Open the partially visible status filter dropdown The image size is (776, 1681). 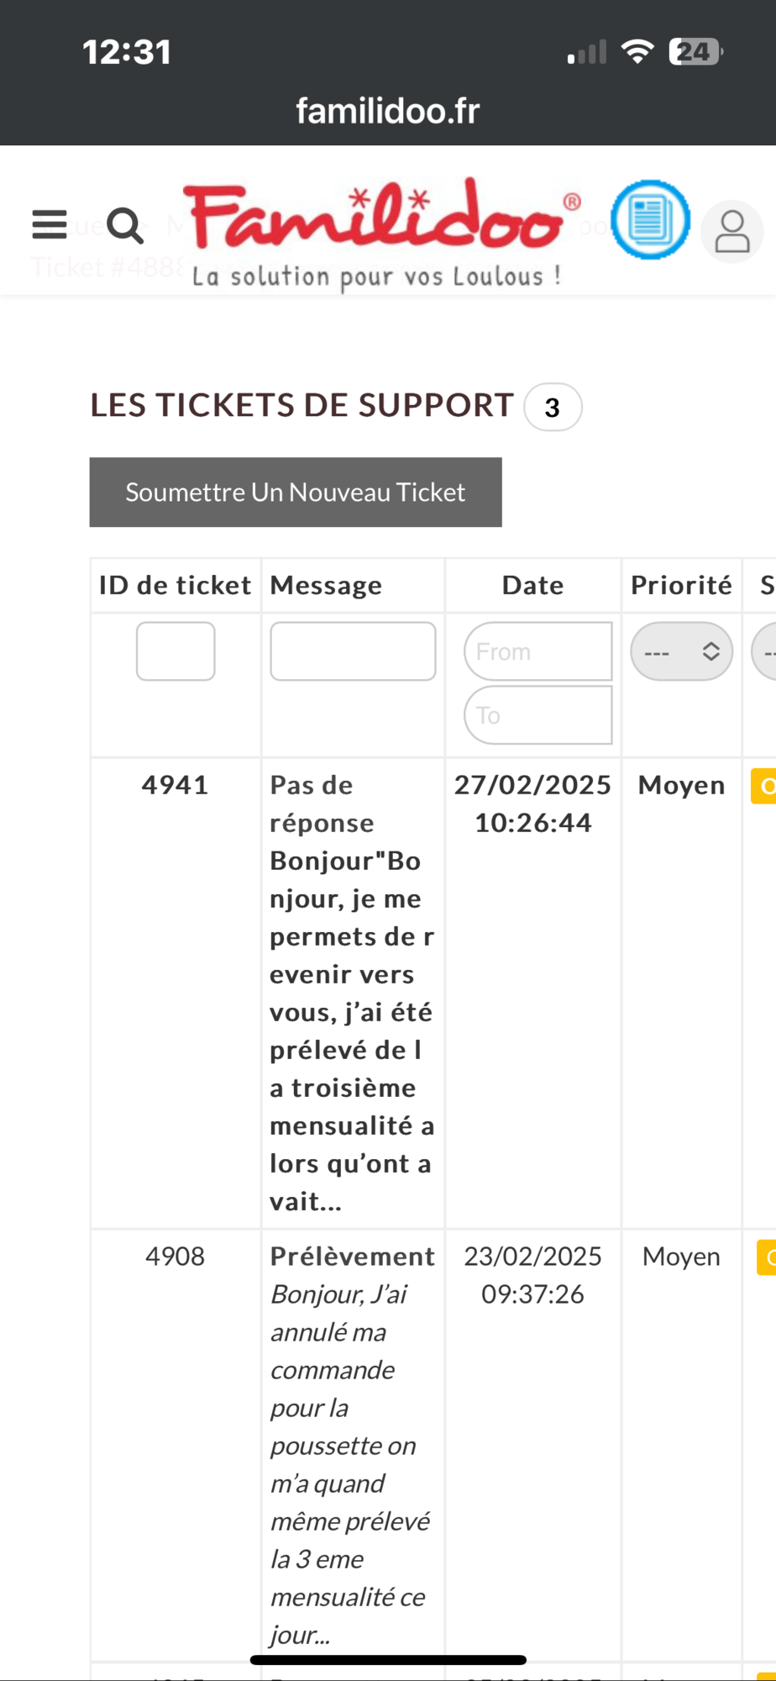[764, 651]
